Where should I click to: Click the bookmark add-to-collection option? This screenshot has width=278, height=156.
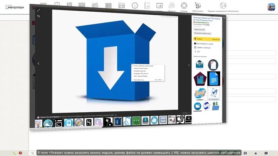202,48
